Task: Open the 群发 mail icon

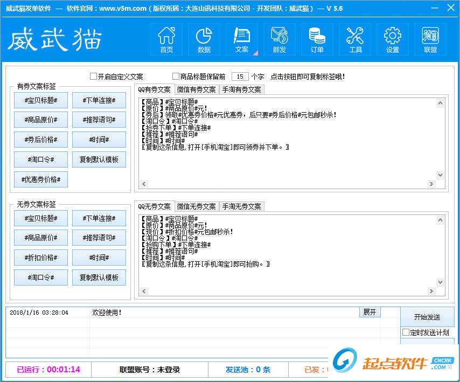Action: 279,40
